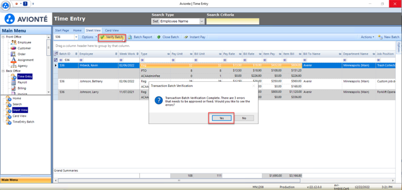This screenshot has height=190, width=402.
Task: Toggle filter operator in Bill Unit filter cell
Action: [195, 60]
